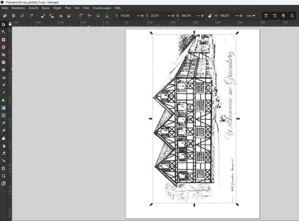Select the Star and polygon tool
Screen dimensions: 299x221
[3, 55]
